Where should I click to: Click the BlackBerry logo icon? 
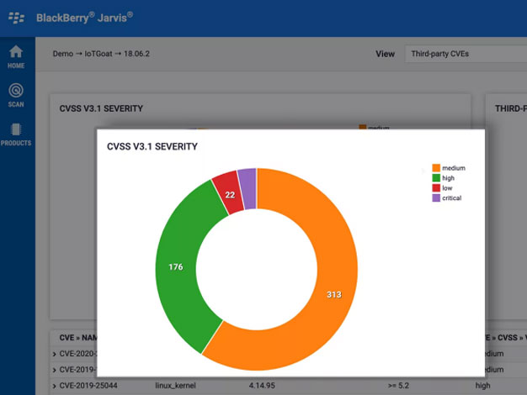[17, 17]
